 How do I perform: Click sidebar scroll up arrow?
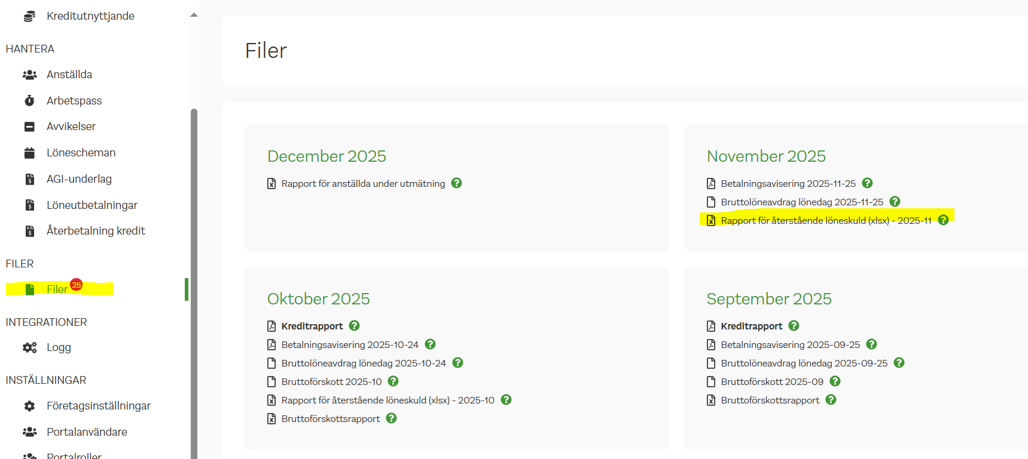(194, 15)
